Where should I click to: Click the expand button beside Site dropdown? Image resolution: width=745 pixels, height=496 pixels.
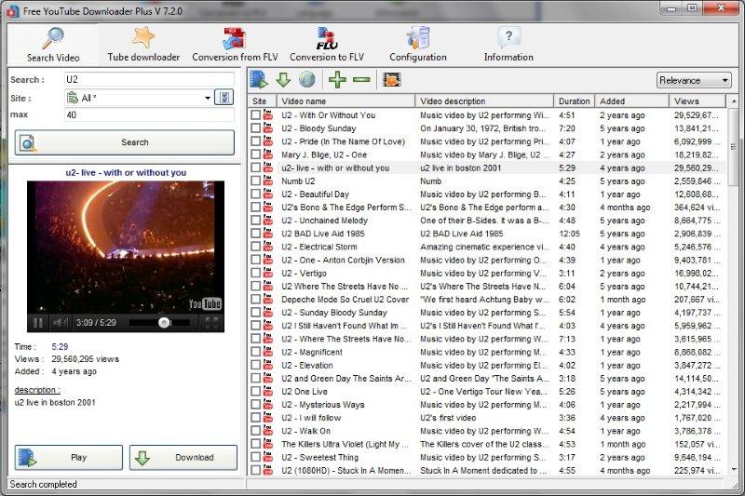223,98
